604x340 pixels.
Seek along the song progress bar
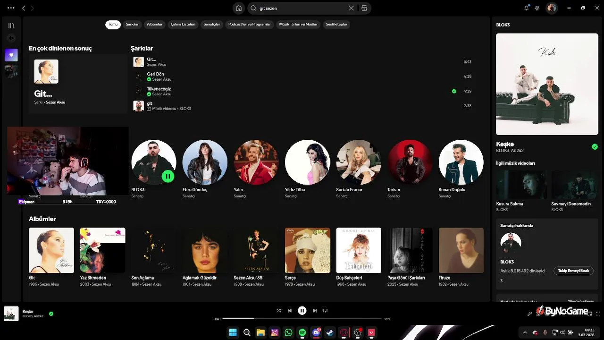(302, 319)
